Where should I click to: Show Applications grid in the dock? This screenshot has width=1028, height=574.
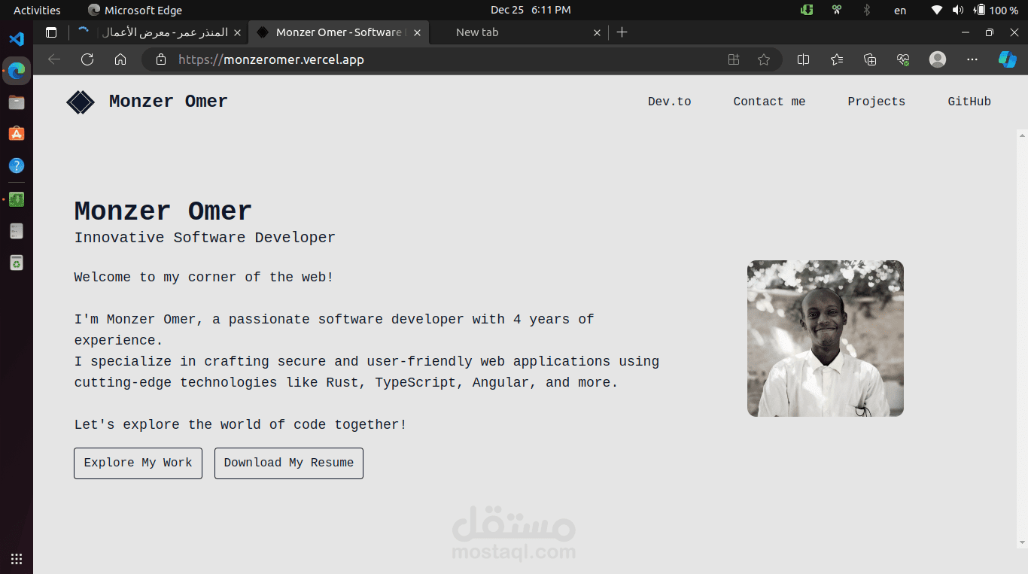17,558
